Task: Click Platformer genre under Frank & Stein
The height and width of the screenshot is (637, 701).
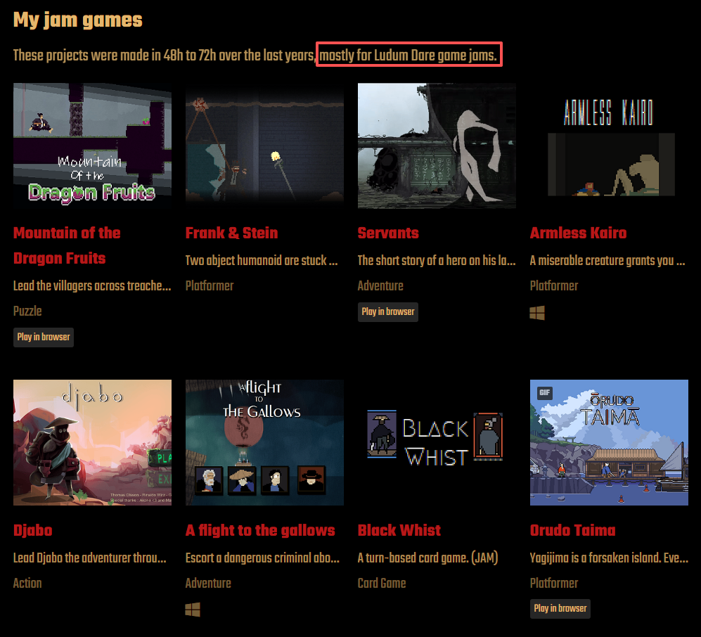Action: pyautogui.click(x=210, y=285)
